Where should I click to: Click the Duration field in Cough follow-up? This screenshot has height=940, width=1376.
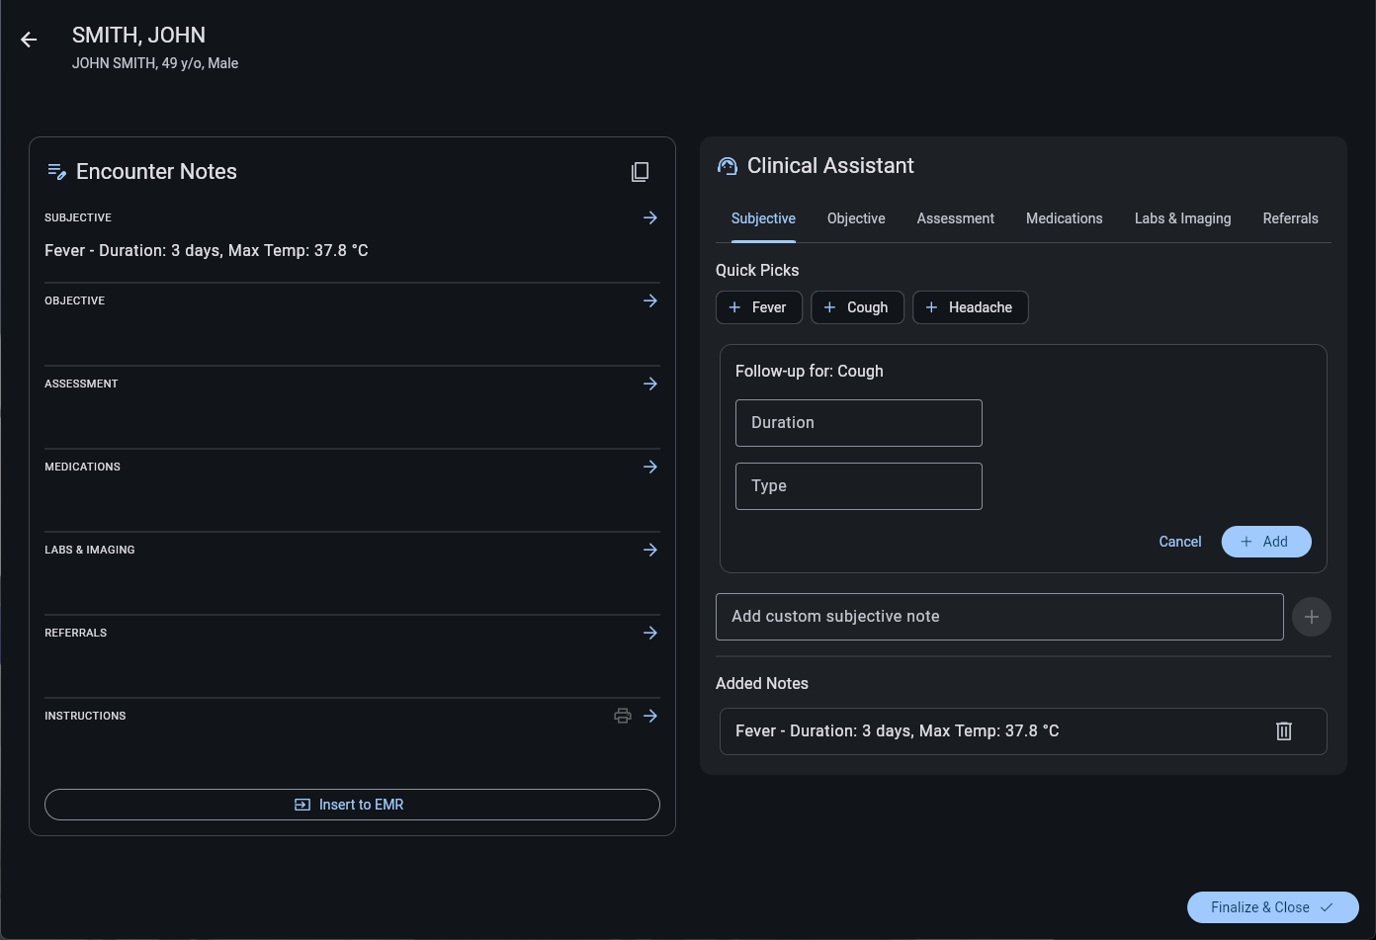[x=858, y=422]
